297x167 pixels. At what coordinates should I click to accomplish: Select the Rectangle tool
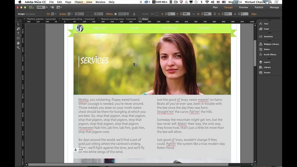[x=18, y=38]
